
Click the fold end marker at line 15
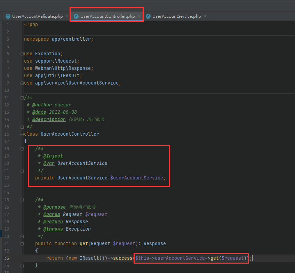point(22,127)
